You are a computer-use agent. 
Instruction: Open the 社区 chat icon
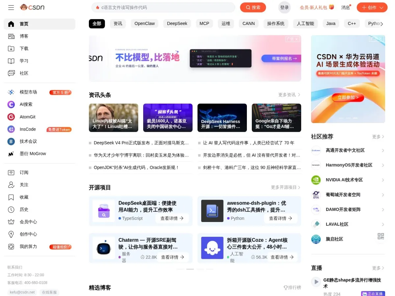tap(11, 73)
